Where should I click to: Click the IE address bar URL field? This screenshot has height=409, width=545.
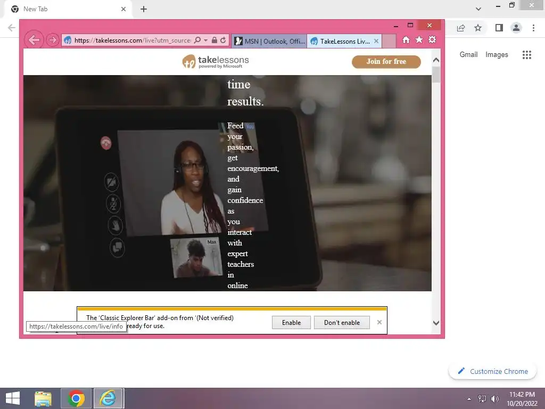(132, 40)
